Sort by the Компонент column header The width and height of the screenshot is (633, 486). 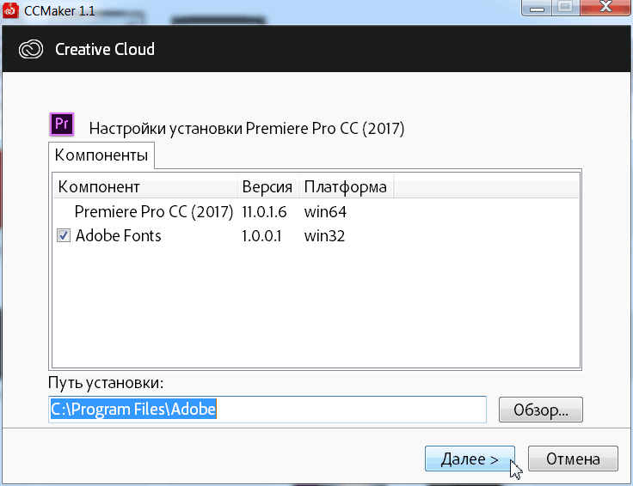click(144, 187)
